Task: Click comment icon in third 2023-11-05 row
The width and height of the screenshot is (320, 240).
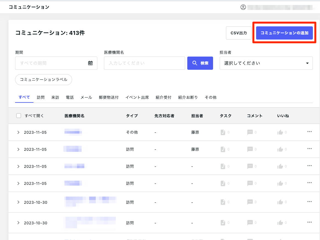Action: click(x=250, y=166)
